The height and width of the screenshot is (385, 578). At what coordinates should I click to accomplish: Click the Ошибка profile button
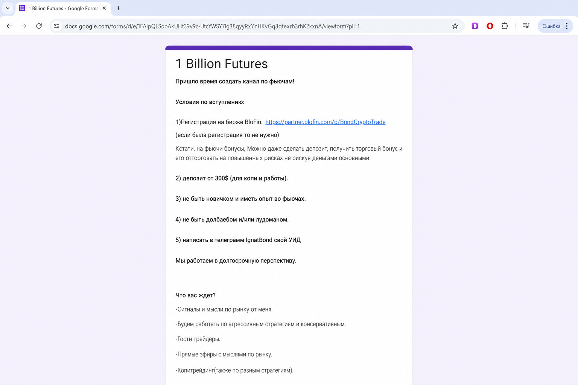551,26
